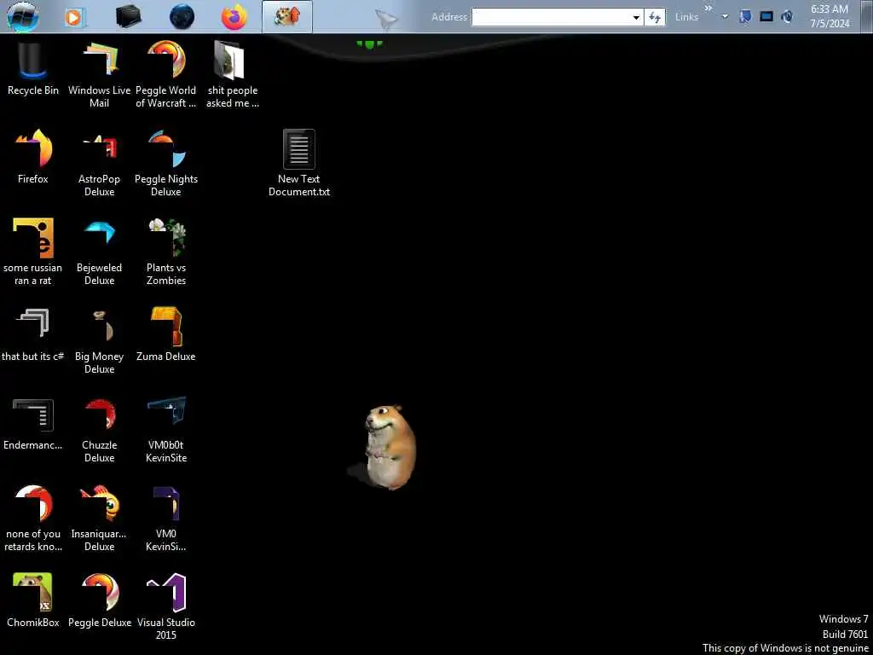Open the monitor-shaped tray icon

[x=766, y=17]
